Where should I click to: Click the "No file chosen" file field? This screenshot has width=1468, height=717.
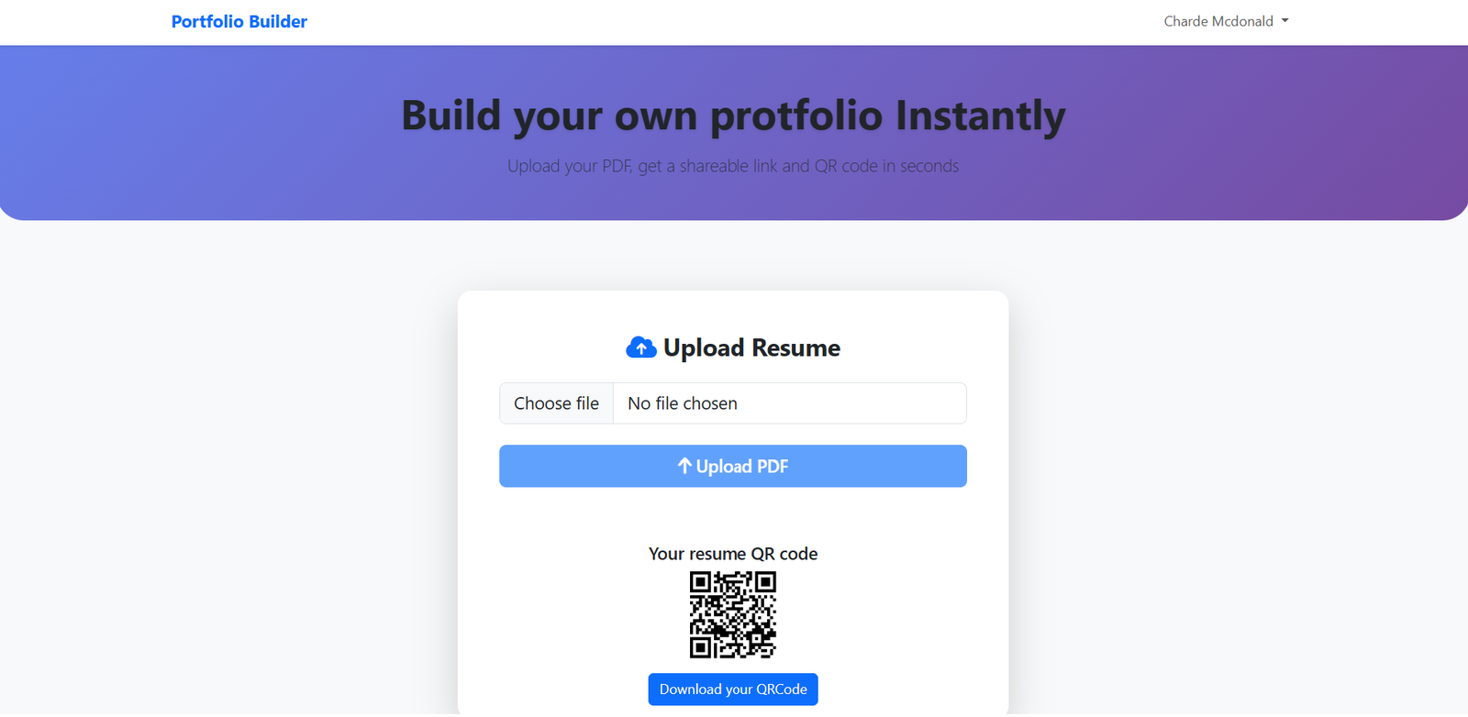click(789, 403)
